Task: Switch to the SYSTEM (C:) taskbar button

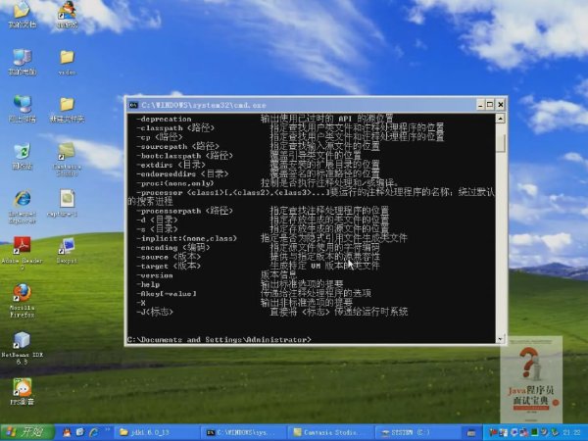Action: tap(416, 432)
